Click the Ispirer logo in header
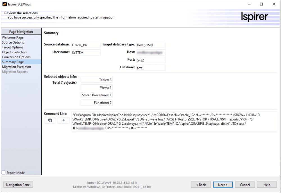 click(254, 17)
